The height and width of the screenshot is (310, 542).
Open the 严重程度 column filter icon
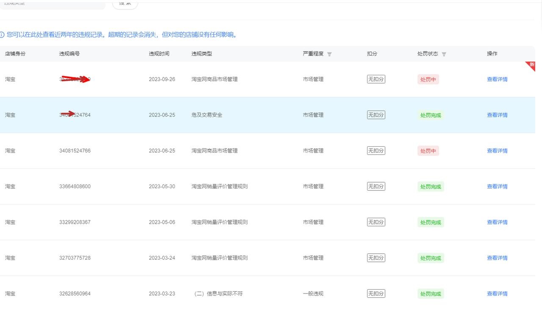coord(329,54)
